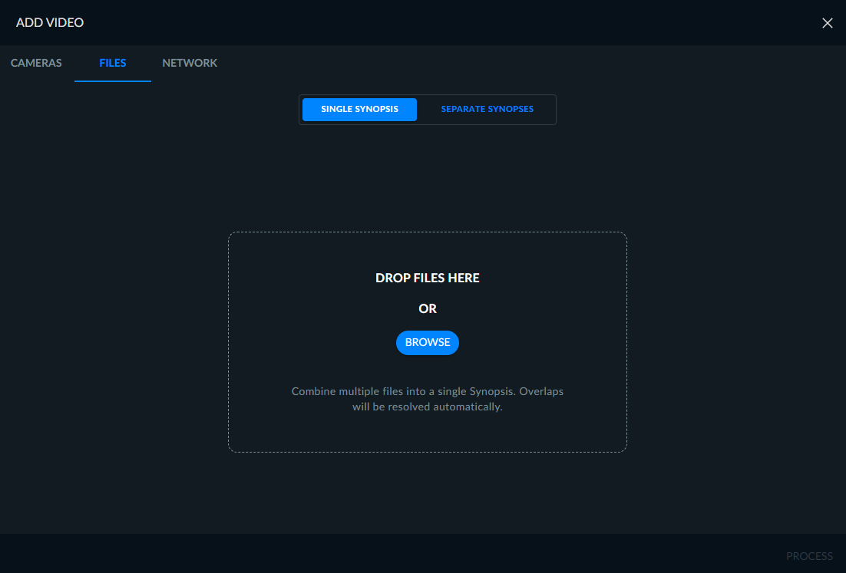Open the Network tab
This screenshot has height=573, width=846.
click(190, 63)
